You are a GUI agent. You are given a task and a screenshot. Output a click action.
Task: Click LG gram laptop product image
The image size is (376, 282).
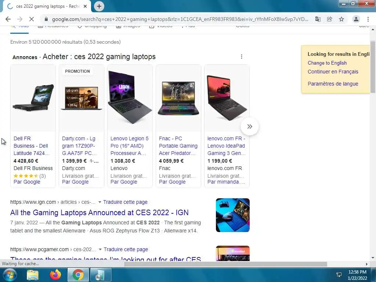(x=82, y=98)
